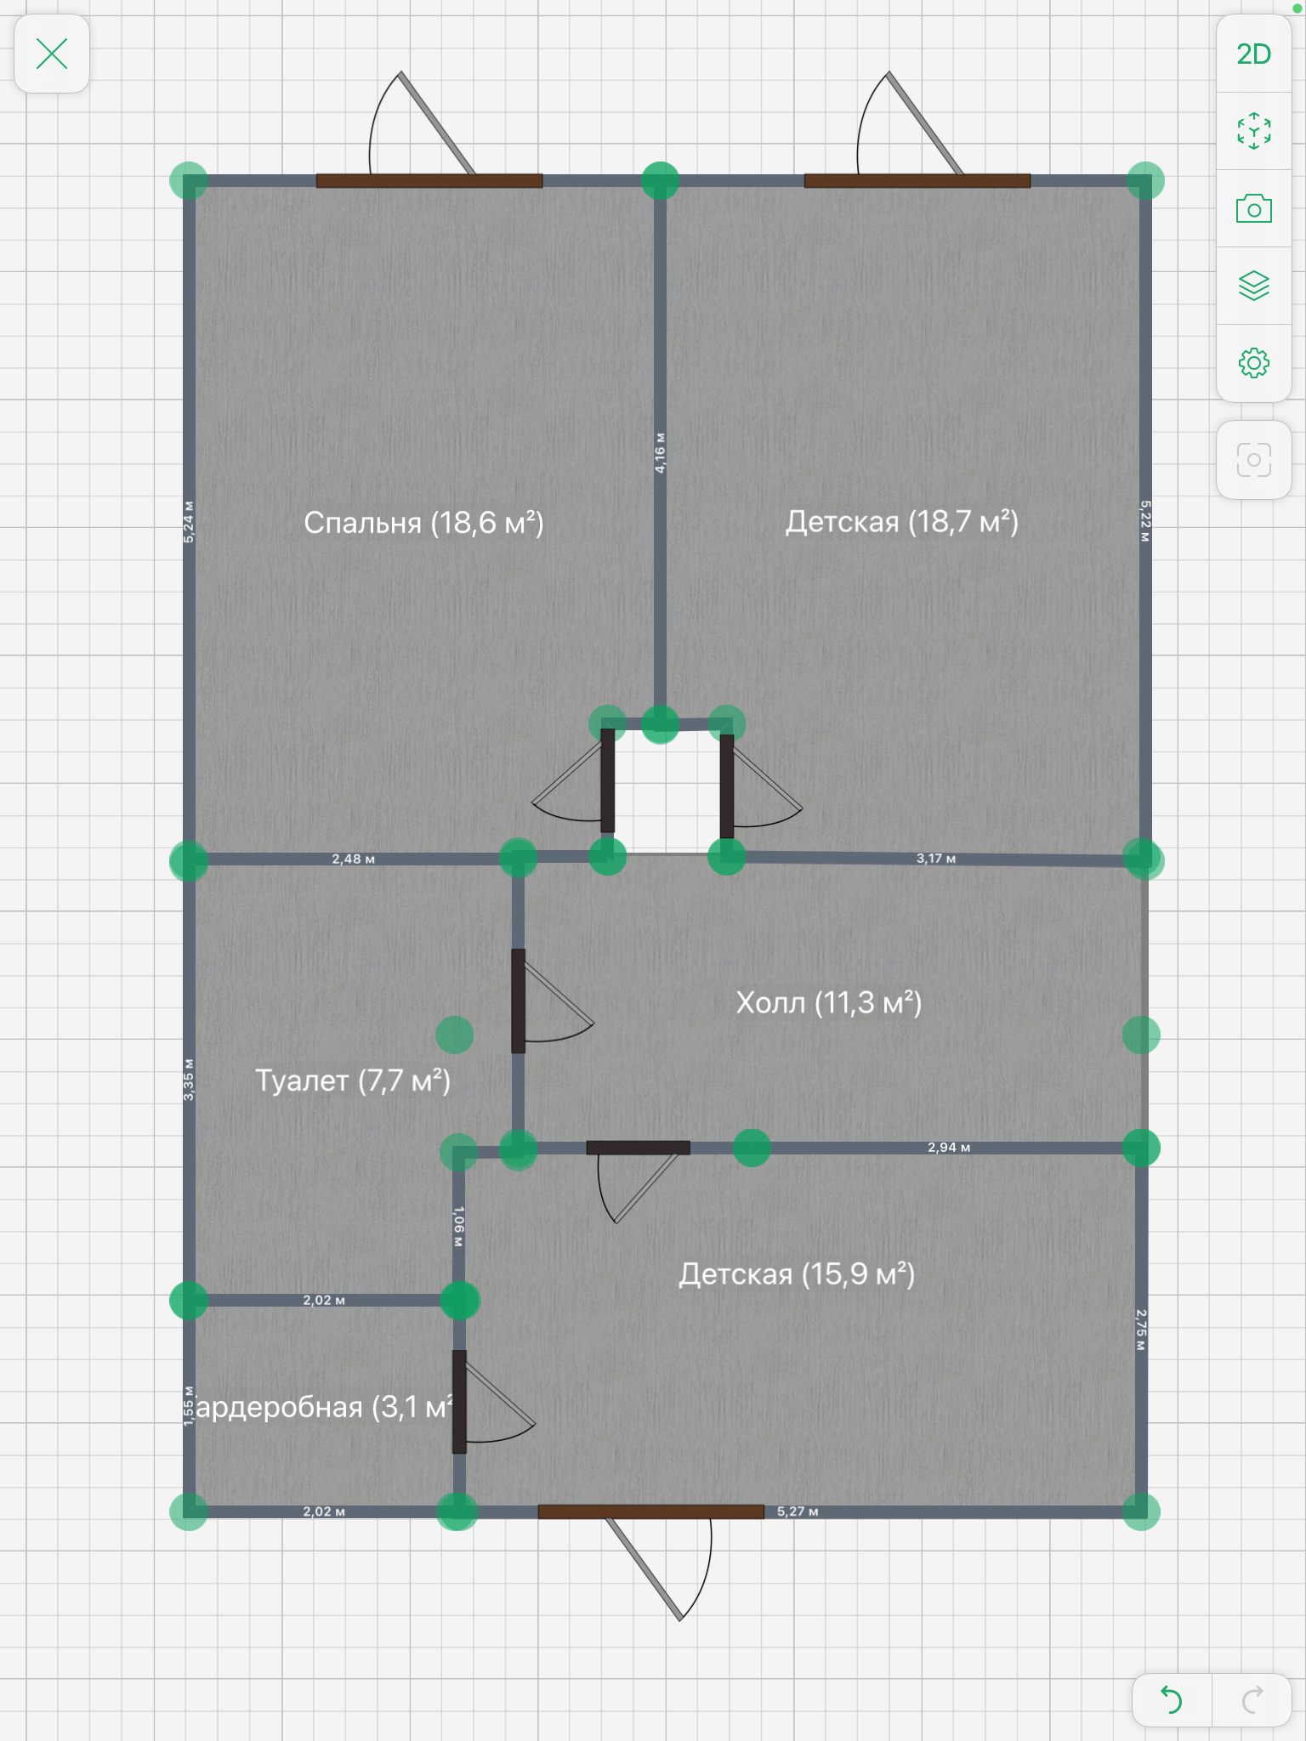Select top-left corner wall node
The height and width of the screenshot is (1741, 1306).
click(189, 181)
